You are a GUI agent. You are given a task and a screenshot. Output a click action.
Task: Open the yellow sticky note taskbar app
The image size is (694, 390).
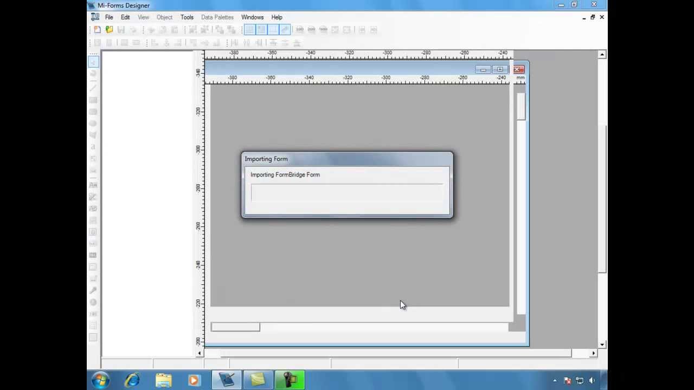[258, 380]
